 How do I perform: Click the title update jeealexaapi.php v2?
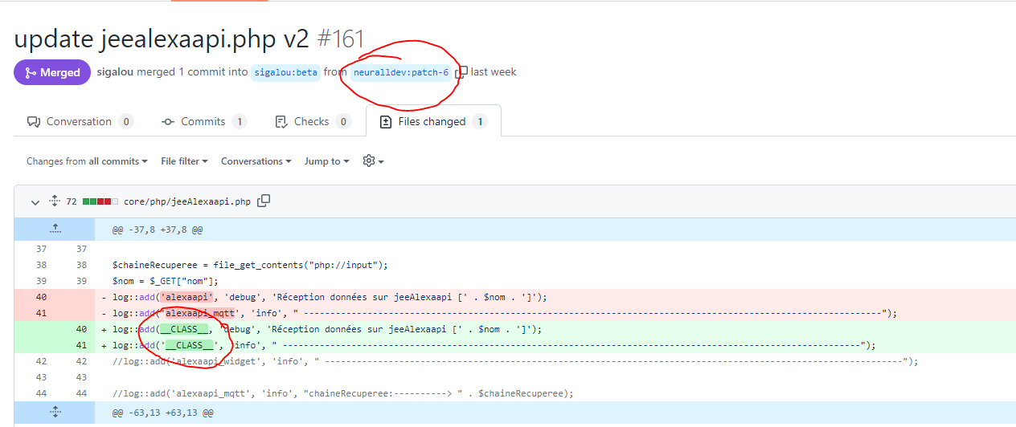click(x=162, y=38)
